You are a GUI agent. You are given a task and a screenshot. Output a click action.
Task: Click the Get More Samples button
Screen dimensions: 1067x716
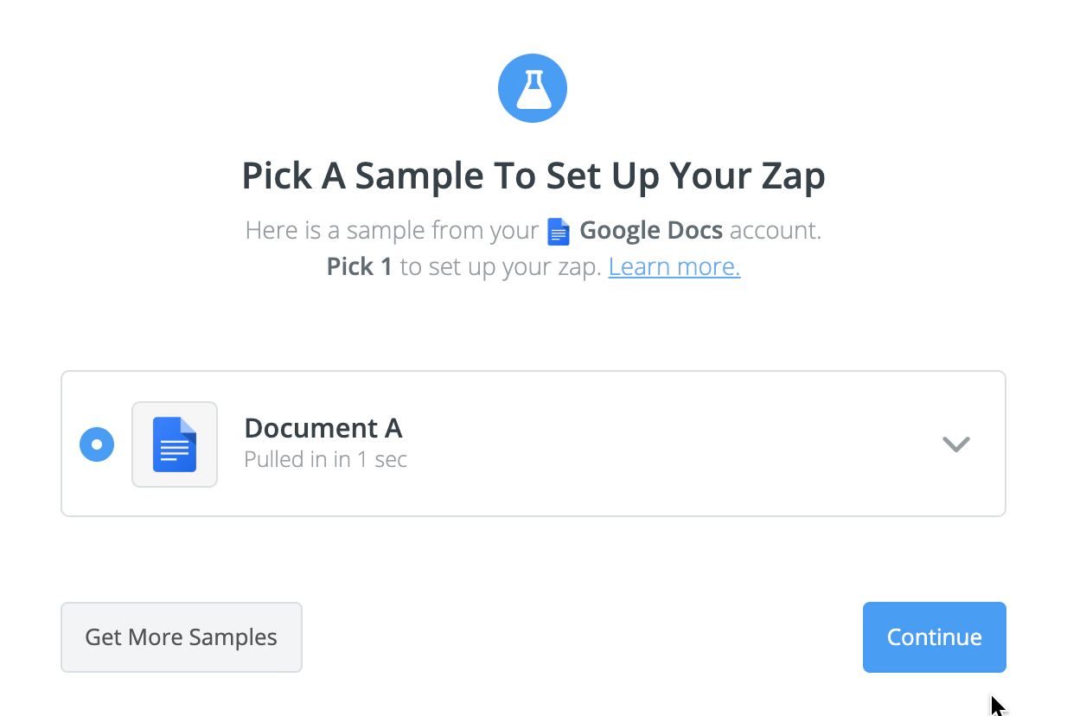(x=182, y=637)
